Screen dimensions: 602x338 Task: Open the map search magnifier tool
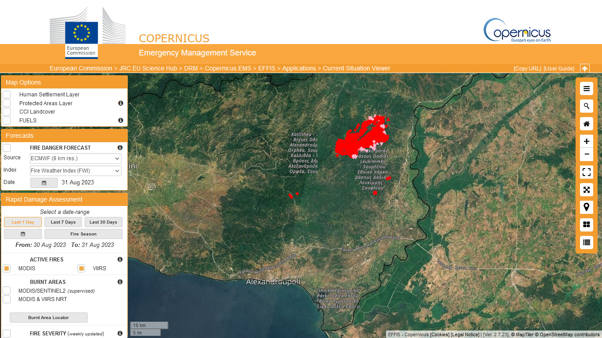tap(587, 106)
